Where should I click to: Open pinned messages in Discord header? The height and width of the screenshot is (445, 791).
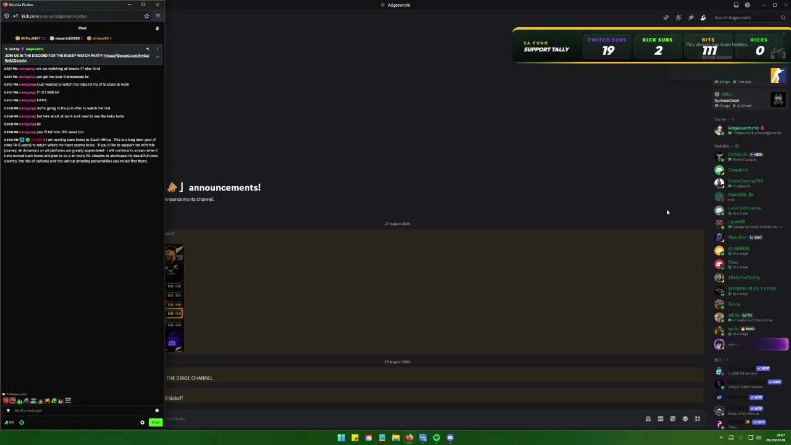(690, 17)
